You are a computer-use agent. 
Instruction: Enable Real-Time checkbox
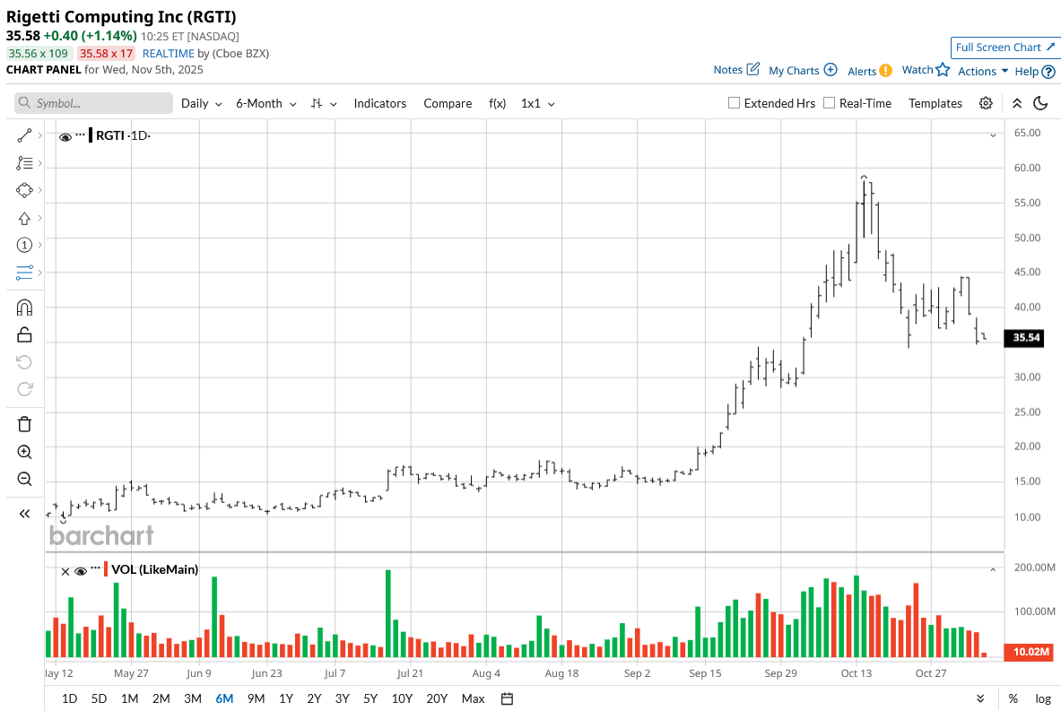pyautogui.click(x=829, y=103)
